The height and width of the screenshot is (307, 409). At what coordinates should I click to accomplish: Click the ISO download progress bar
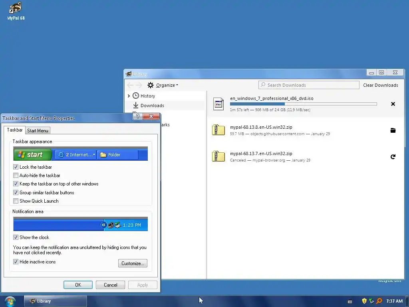304,104
